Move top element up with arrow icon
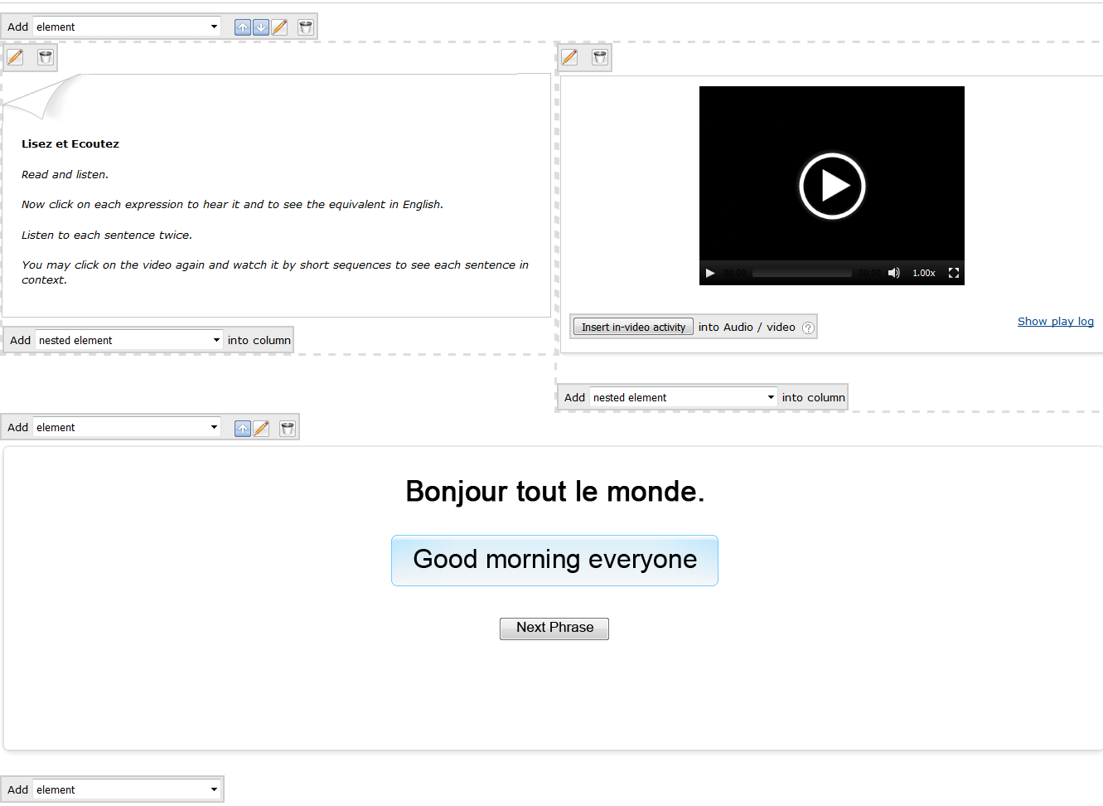This screenshot has height=806, width=1103. tap(243, 27)
